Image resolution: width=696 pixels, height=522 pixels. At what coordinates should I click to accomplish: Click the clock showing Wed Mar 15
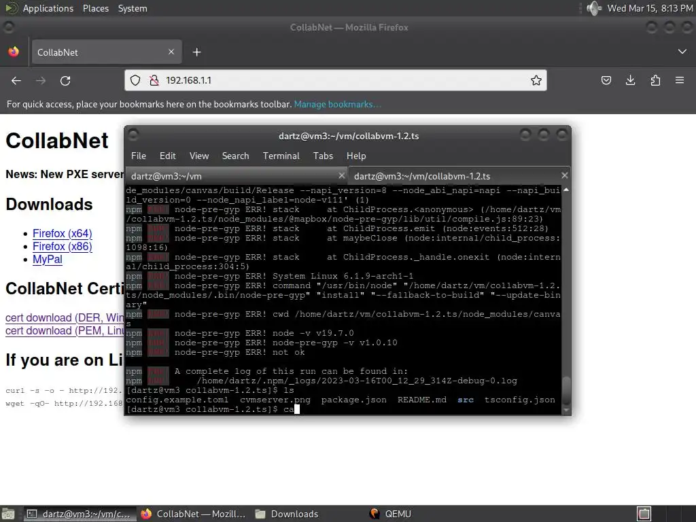coord(650,8)
